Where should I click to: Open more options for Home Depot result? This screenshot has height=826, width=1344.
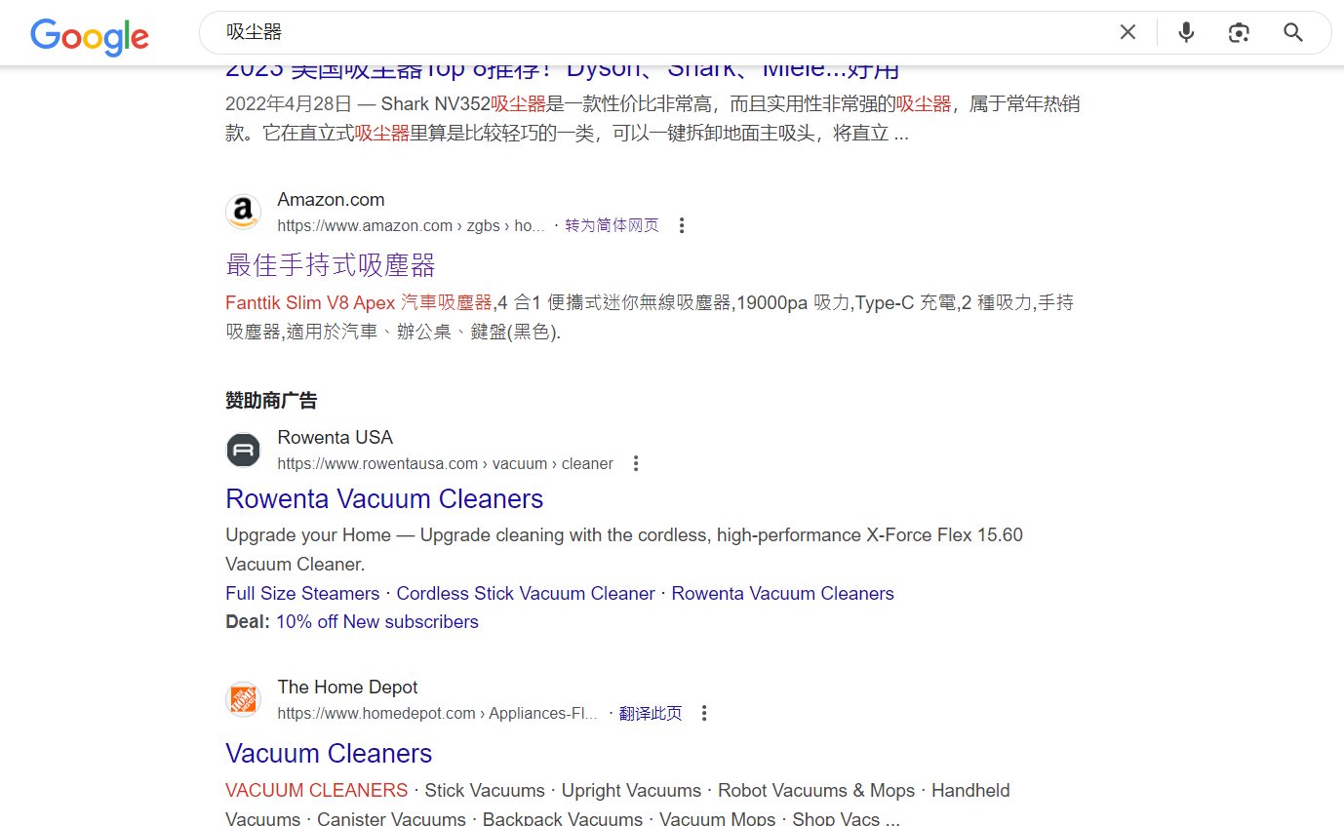point(704,713)
